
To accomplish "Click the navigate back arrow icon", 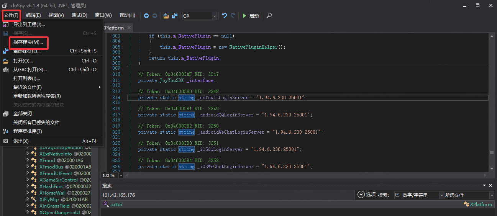I will (146, 16).
